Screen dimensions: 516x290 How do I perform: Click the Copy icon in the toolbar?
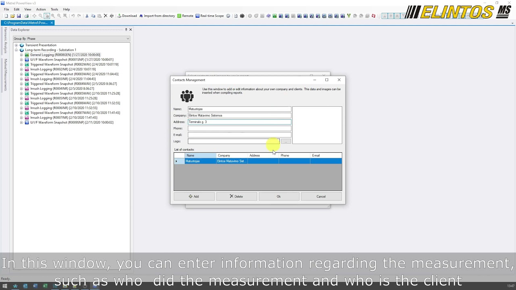[93, 16]
